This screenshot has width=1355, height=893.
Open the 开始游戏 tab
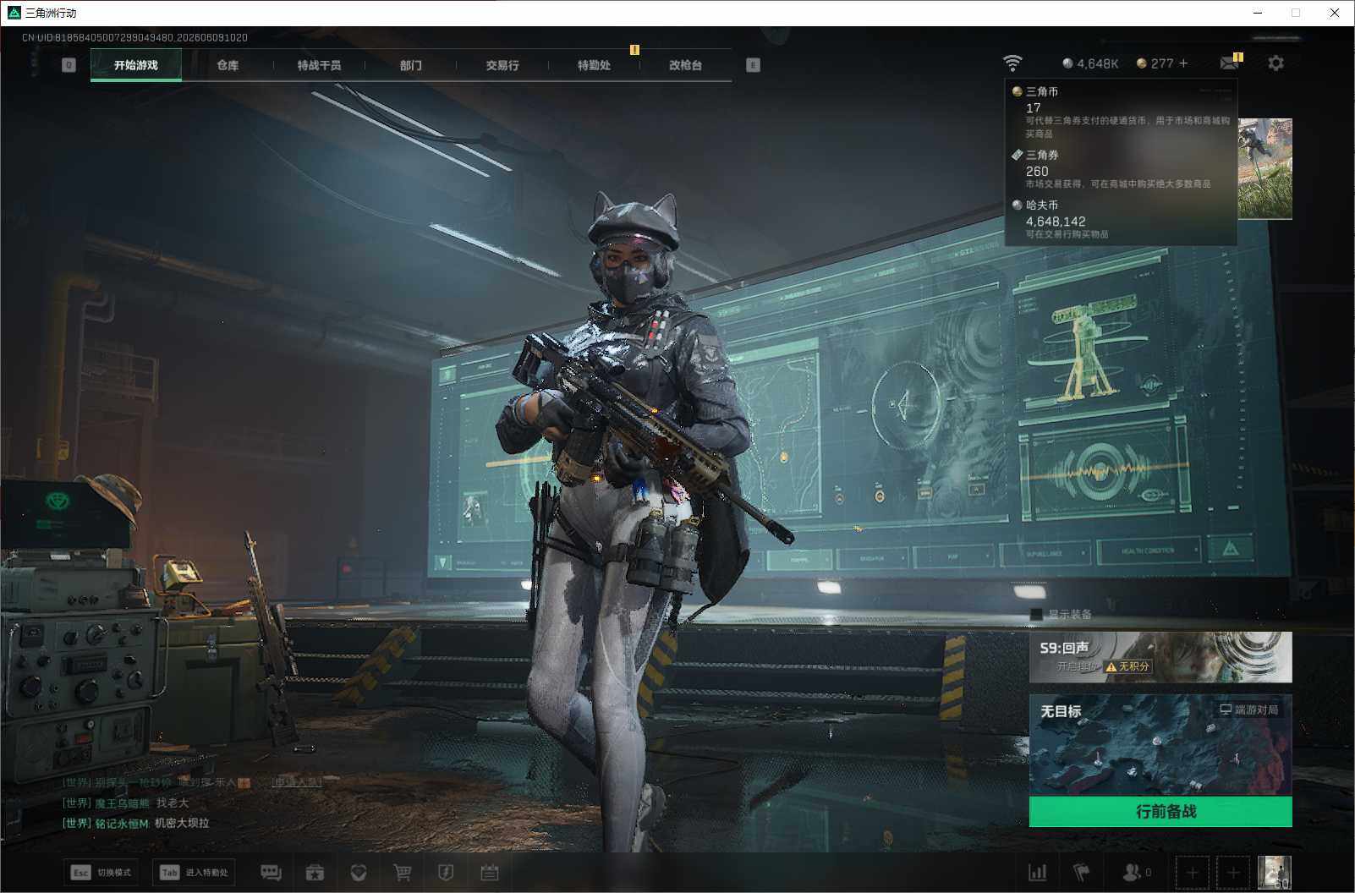coord(136,65)
